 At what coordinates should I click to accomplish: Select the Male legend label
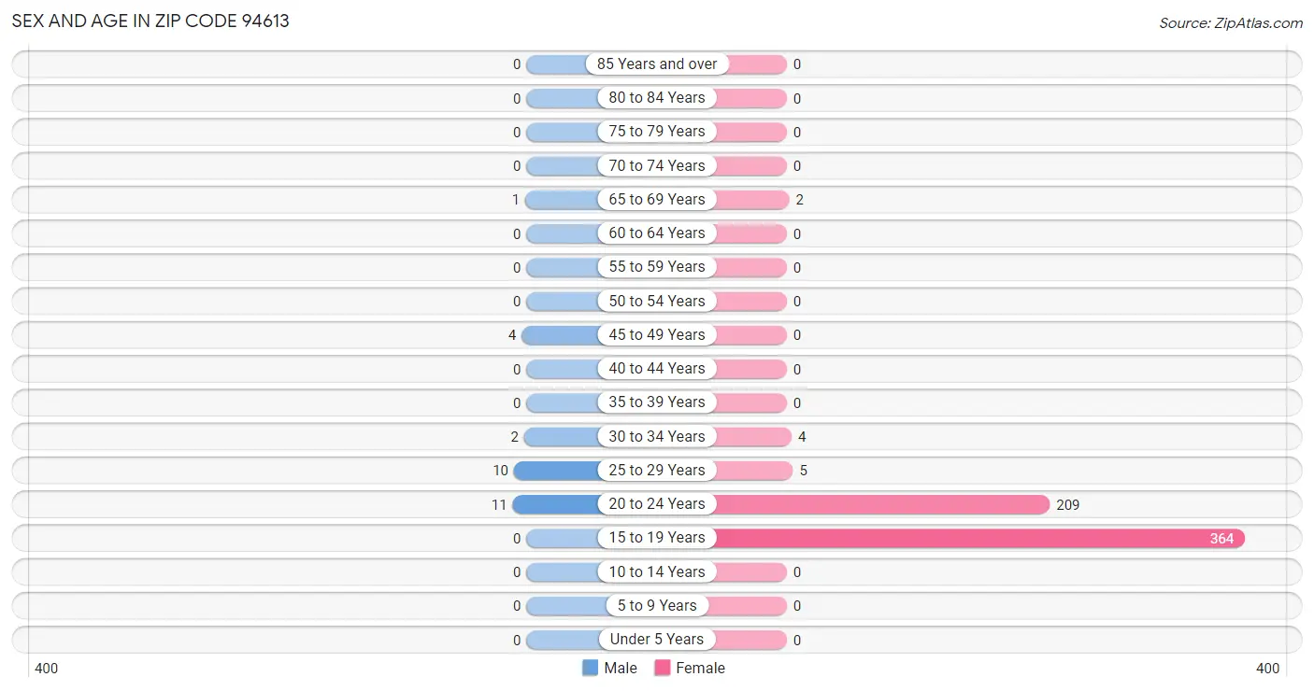pyautogui.click(x=621, y=668)
